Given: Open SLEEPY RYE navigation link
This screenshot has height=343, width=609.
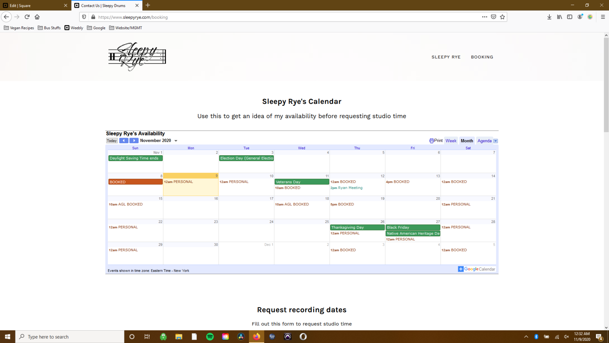Looking at the screenshot, I should point(446,57).
